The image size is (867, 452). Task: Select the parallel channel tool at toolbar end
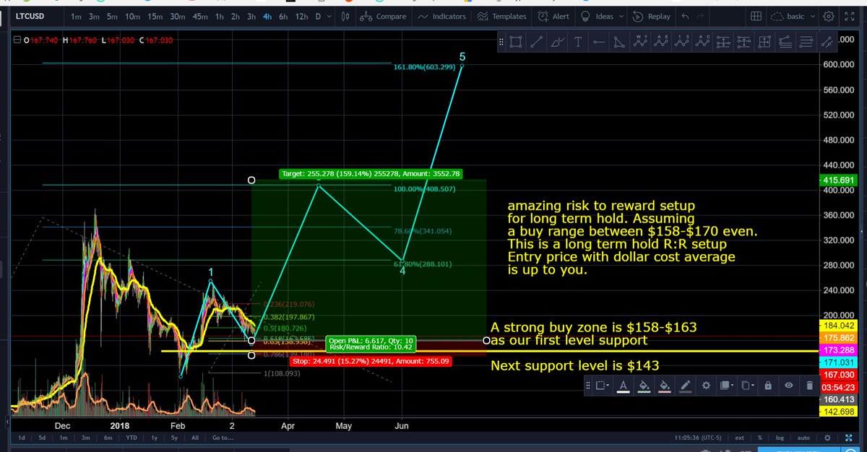pyautogui.click(x=827, y=42)
